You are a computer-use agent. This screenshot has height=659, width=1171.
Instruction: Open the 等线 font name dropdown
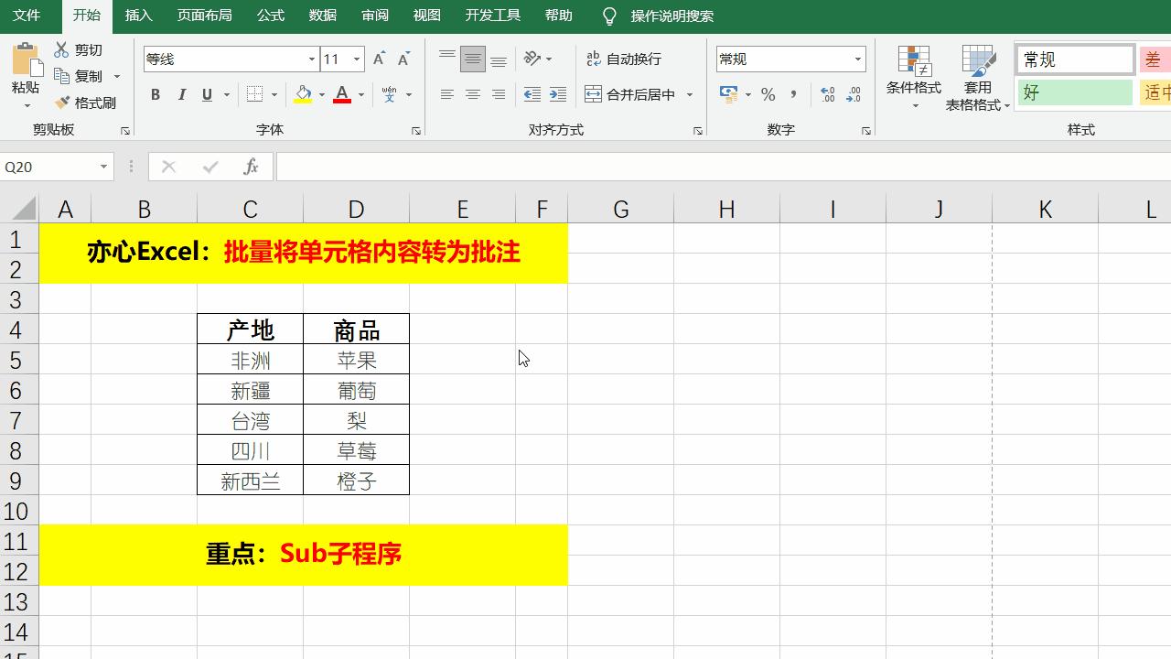click(x=310, y=59)
